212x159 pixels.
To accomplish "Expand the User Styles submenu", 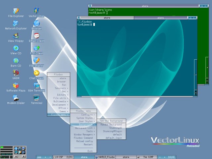I will click(83, 121).
